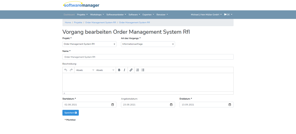Open the Benutzer menu
296x134 pixels.
pos(162,15)
